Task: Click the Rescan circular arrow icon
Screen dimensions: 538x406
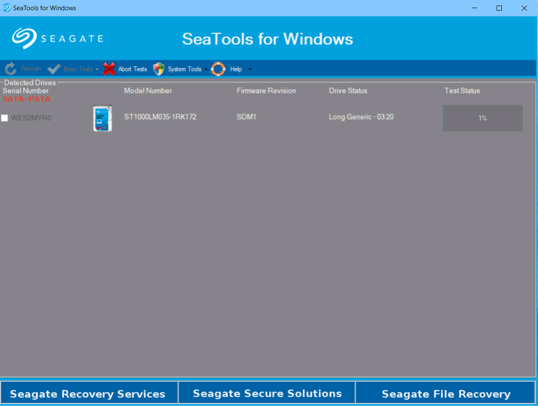Action: click(x=11, y=69)
